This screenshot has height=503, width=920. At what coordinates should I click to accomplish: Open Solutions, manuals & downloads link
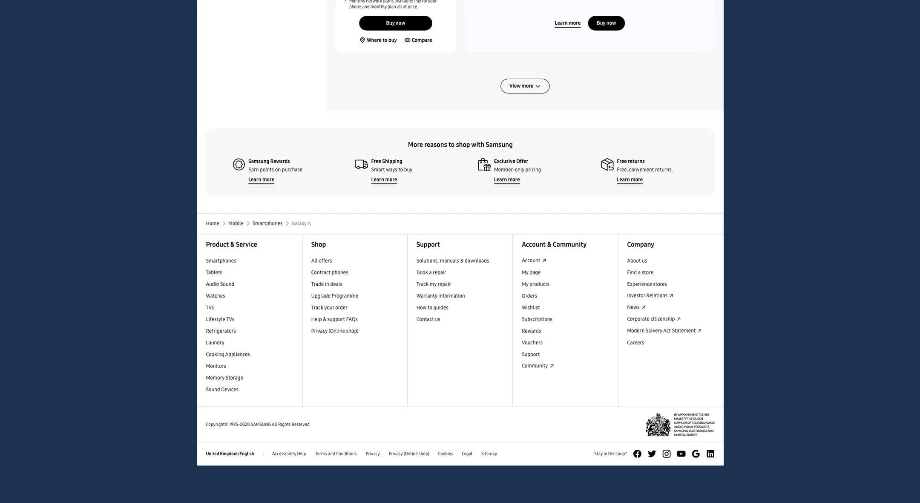coord(452,260)
